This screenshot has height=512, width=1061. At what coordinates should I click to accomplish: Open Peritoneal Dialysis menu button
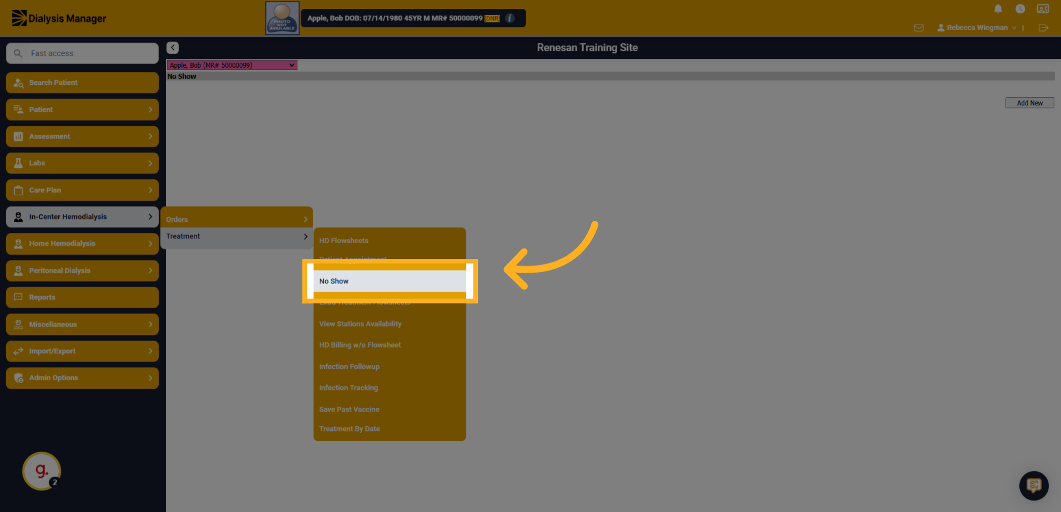point(82,270)
